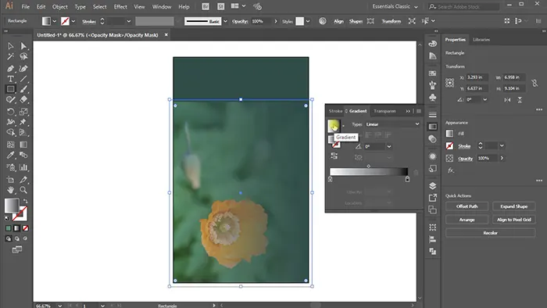The width and height of the screenshot is (547, 308).
Task: Click the Search Adobe Stock field
Action: point(464,6)
